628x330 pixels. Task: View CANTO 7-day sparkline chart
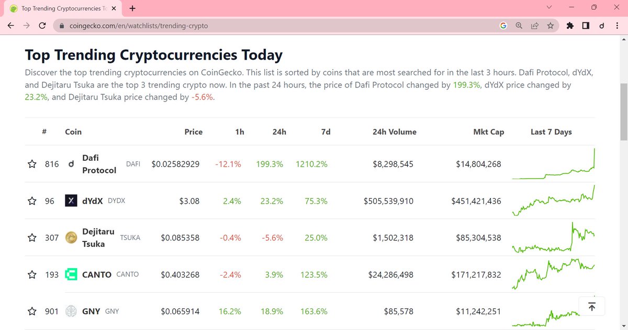click(554, 274)
